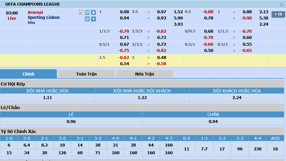286x161 pixels.
Task: Collapse the 14 extra markets arrow
Action: click(x=278, y=14)
